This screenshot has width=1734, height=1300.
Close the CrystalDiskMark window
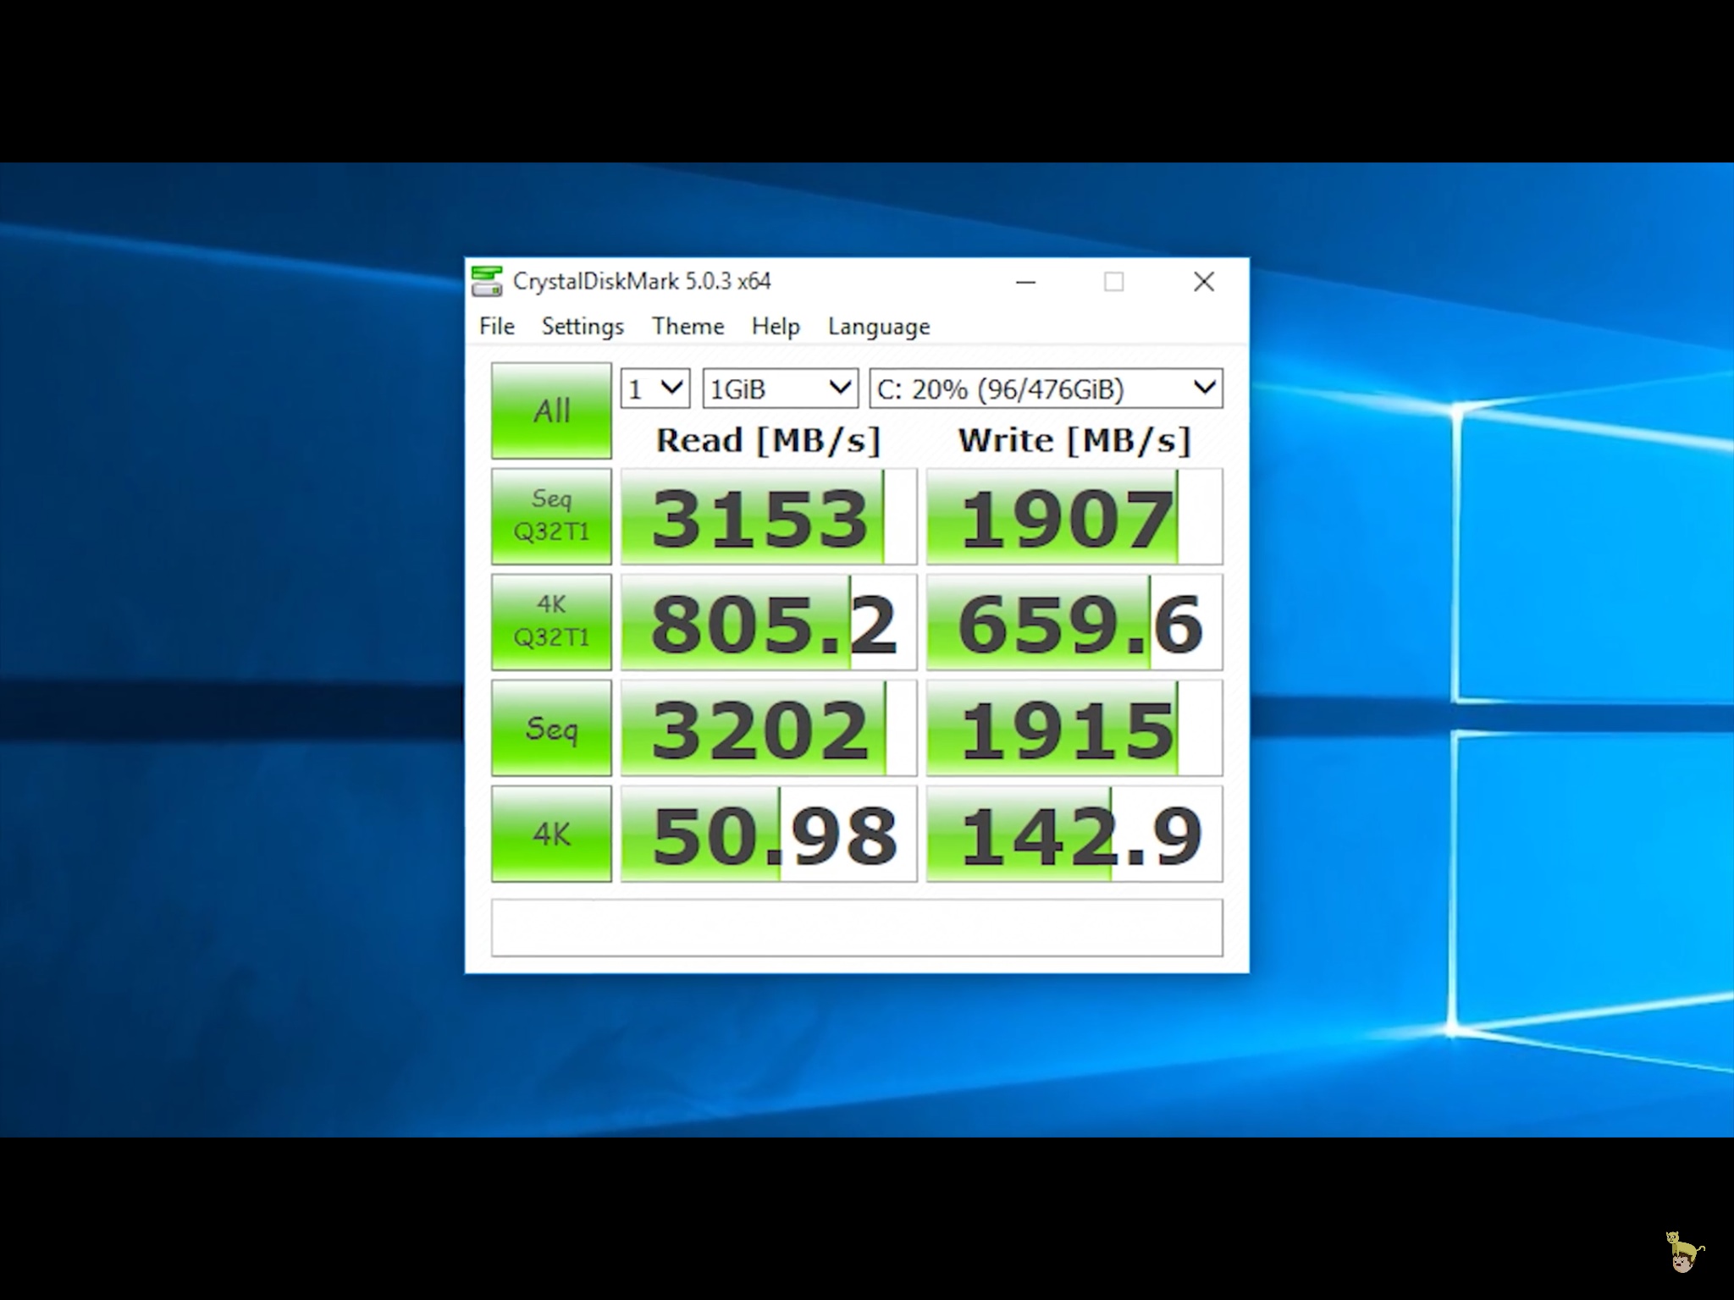[x=1204, y=282]
